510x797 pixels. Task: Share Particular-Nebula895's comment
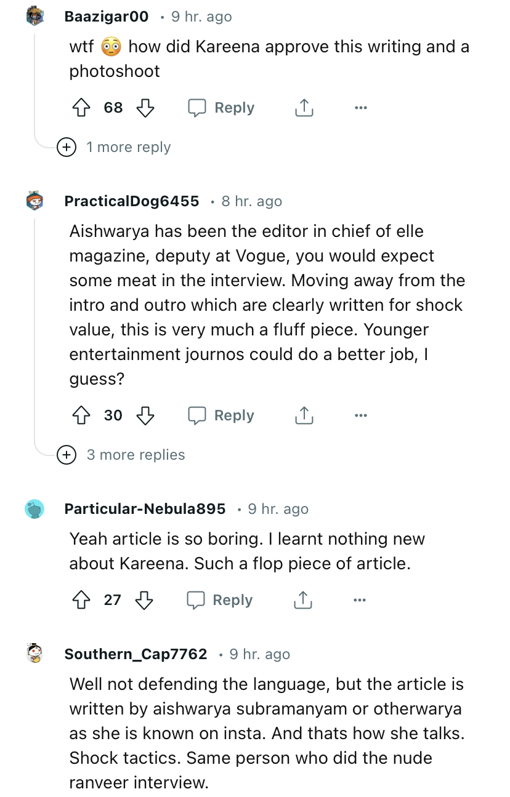[303, 600]
